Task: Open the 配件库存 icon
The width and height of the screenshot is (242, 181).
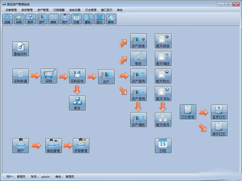Action: point(163,120)
